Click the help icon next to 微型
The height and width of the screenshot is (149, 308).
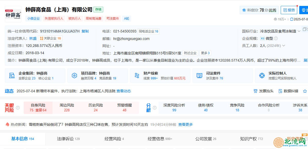coord(276,38)
